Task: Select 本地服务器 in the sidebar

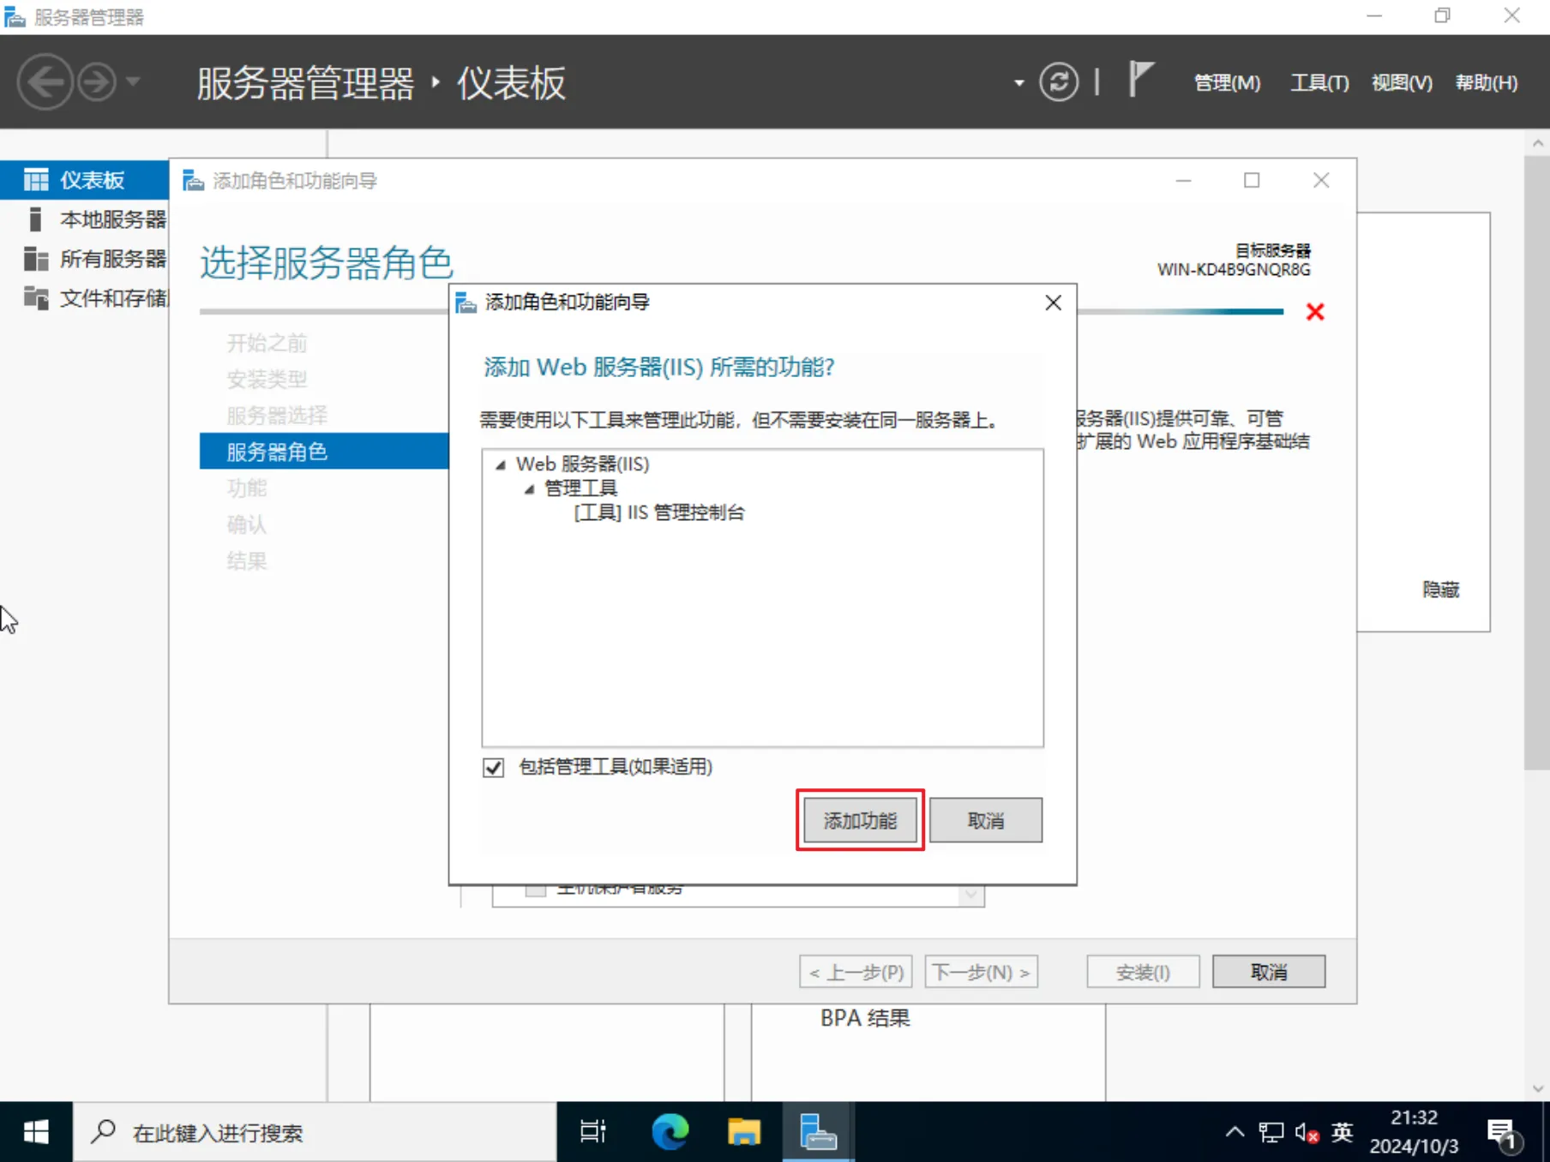Action: click(x=84, y=219)
